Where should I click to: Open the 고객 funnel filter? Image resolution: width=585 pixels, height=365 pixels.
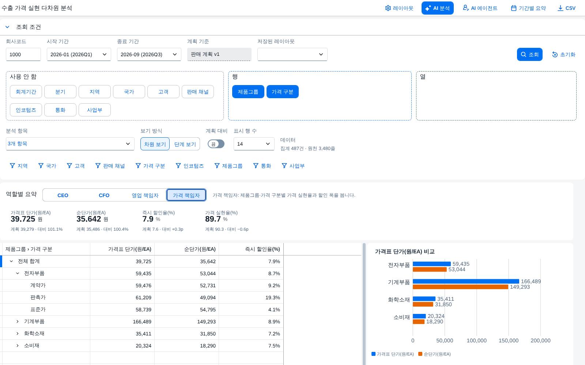[76, 166]
